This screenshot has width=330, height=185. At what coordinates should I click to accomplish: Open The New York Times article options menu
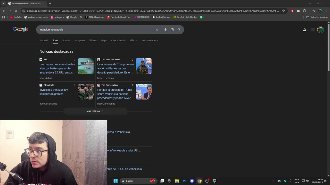133,60
